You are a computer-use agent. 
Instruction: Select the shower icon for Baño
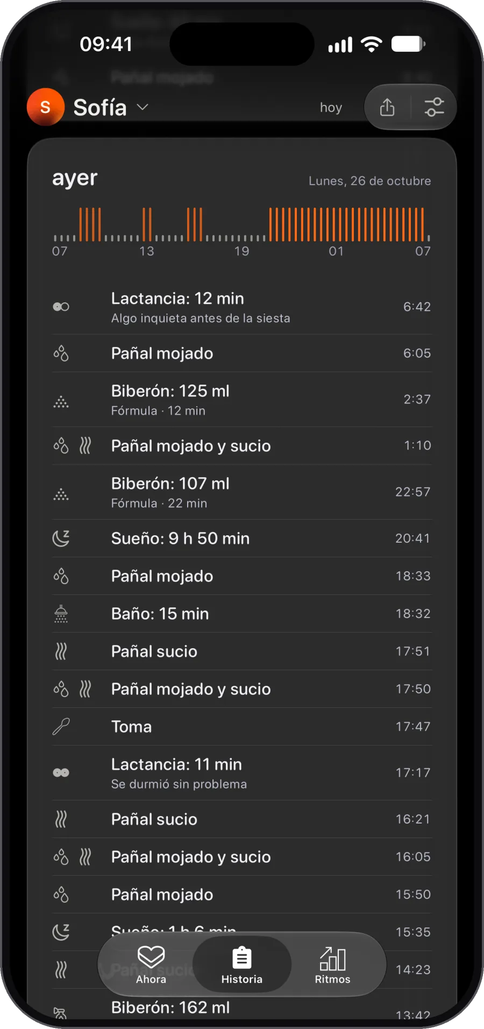point(61,613)
